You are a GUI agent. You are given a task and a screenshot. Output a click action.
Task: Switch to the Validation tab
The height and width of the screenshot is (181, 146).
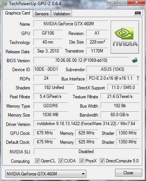pos(61,14)
